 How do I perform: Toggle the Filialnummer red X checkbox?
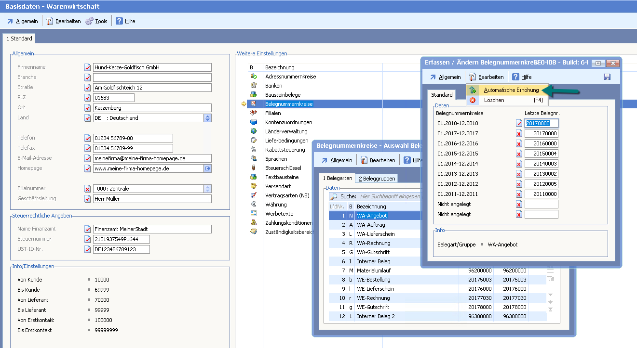(87, 189)
